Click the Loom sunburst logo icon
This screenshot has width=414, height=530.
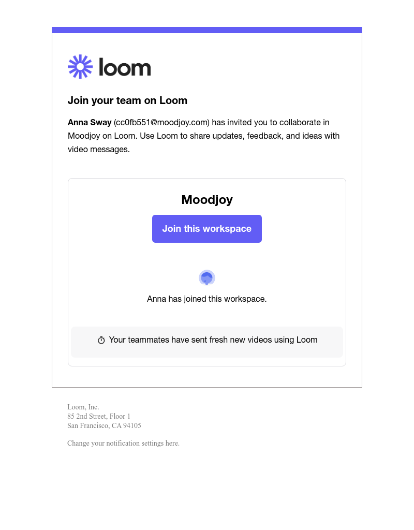pos(80,67)
